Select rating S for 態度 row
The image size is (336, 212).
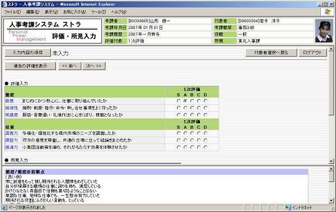coord(179,101)
